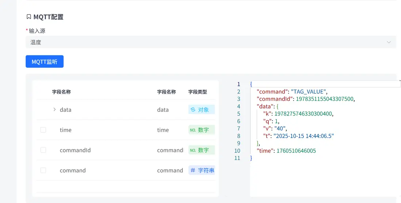Click the "k" value 1978275746330300400
The image size is (401, 203).
pos(303,114)
